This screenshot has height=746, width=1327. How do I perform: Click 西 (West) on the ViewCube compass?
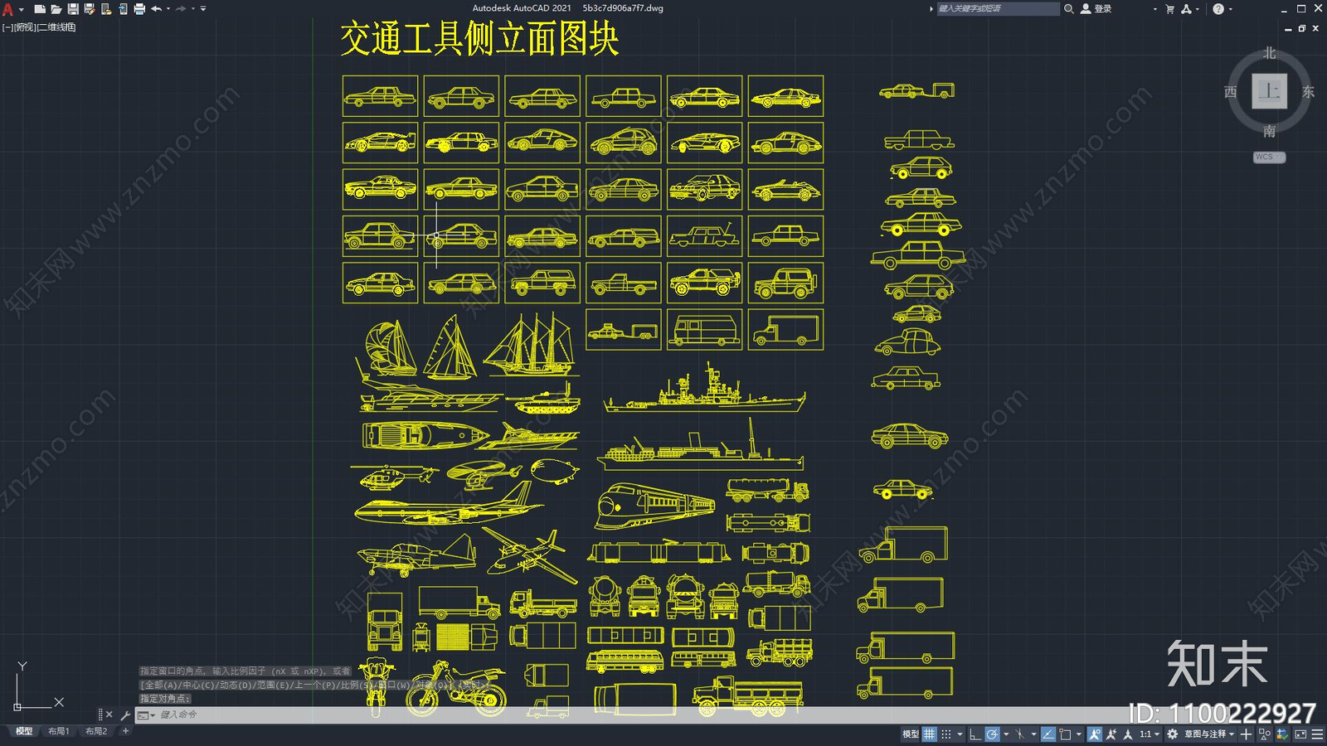(x=1231, y=92)
